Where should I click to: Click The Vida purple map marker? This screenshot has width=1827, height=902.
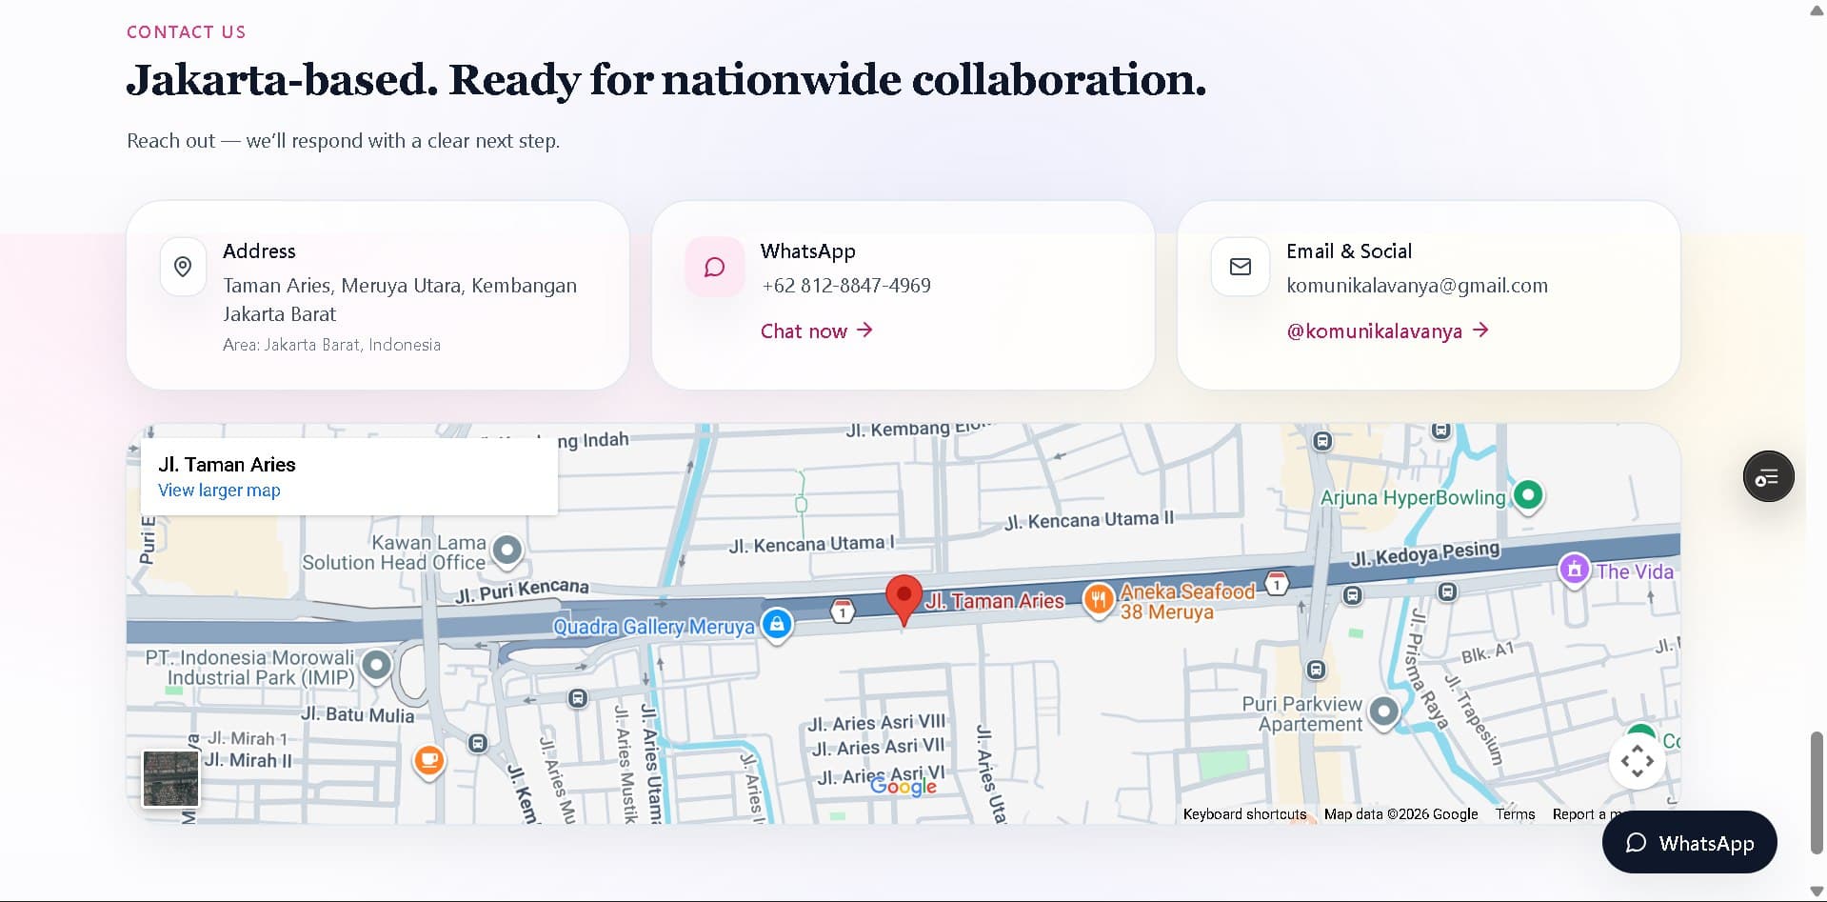tap(1574, 570)
